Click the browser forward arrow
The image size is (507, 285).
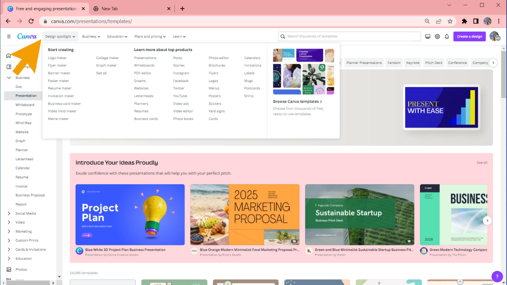coord(20,21)
